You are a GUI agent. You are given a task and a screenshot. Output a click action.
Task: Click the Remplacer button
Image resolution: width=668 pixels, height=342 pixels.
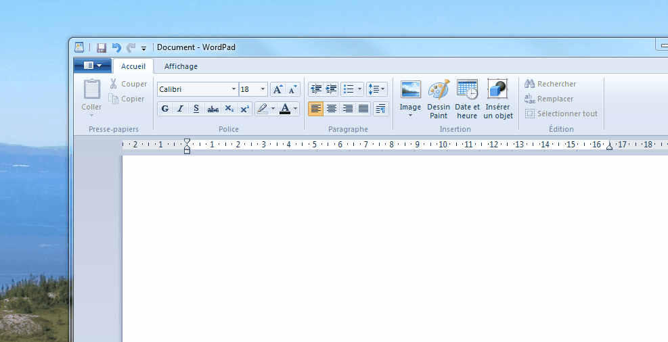tap(549, 99)
